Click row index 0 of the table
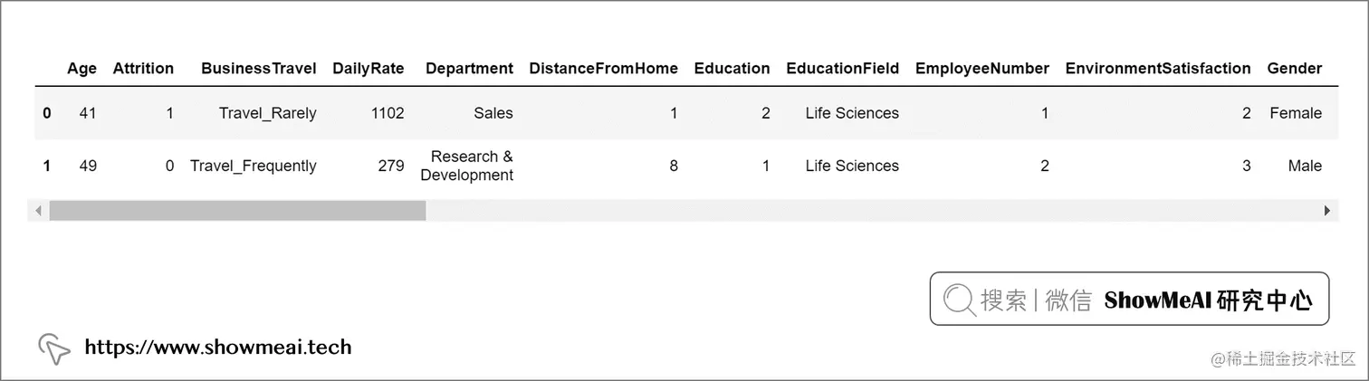This screenshot has width=1369, height=381. (47, 114)
